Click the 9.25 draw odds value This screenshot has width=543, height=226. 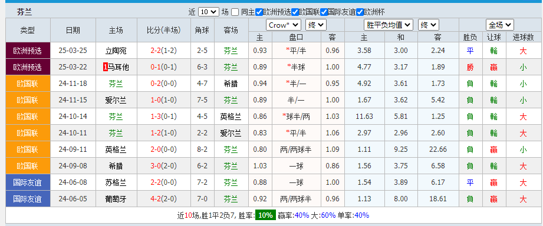(401, 149)
